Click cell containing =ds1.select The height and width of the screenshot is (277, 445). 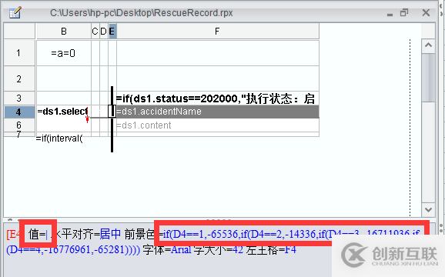[64, 112]
